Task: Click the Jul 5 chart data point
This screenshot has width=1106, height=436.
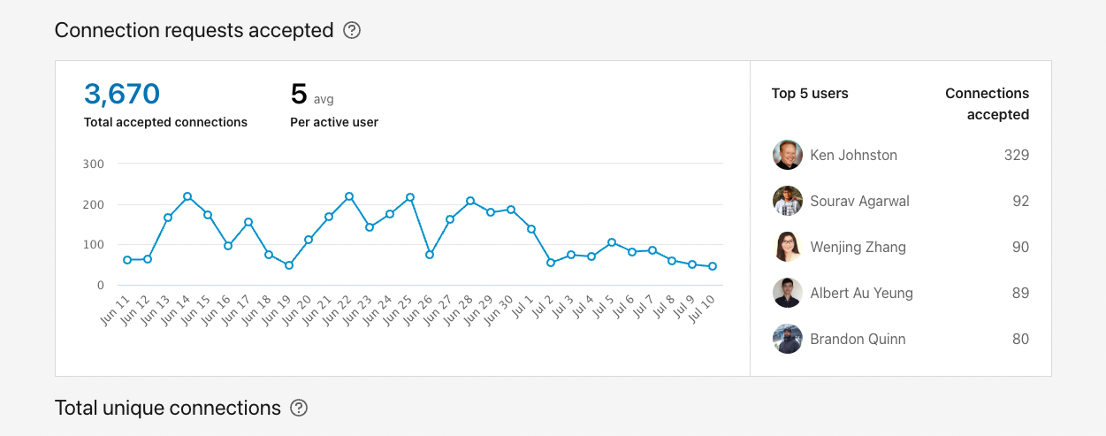Action: tap(612, 242)
